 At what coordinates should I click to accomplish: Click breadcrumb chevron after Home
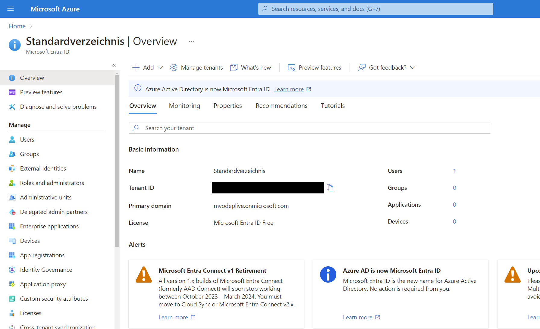(x=30, y=26)
